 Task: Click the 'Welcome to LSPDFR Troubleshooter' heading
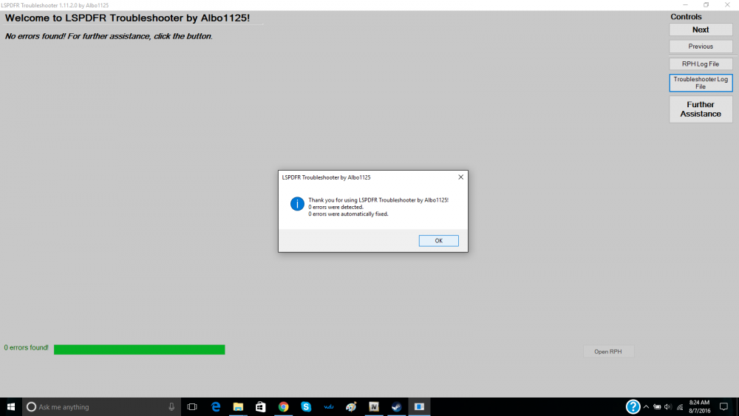pyautogui.click(x=127, y=18)
